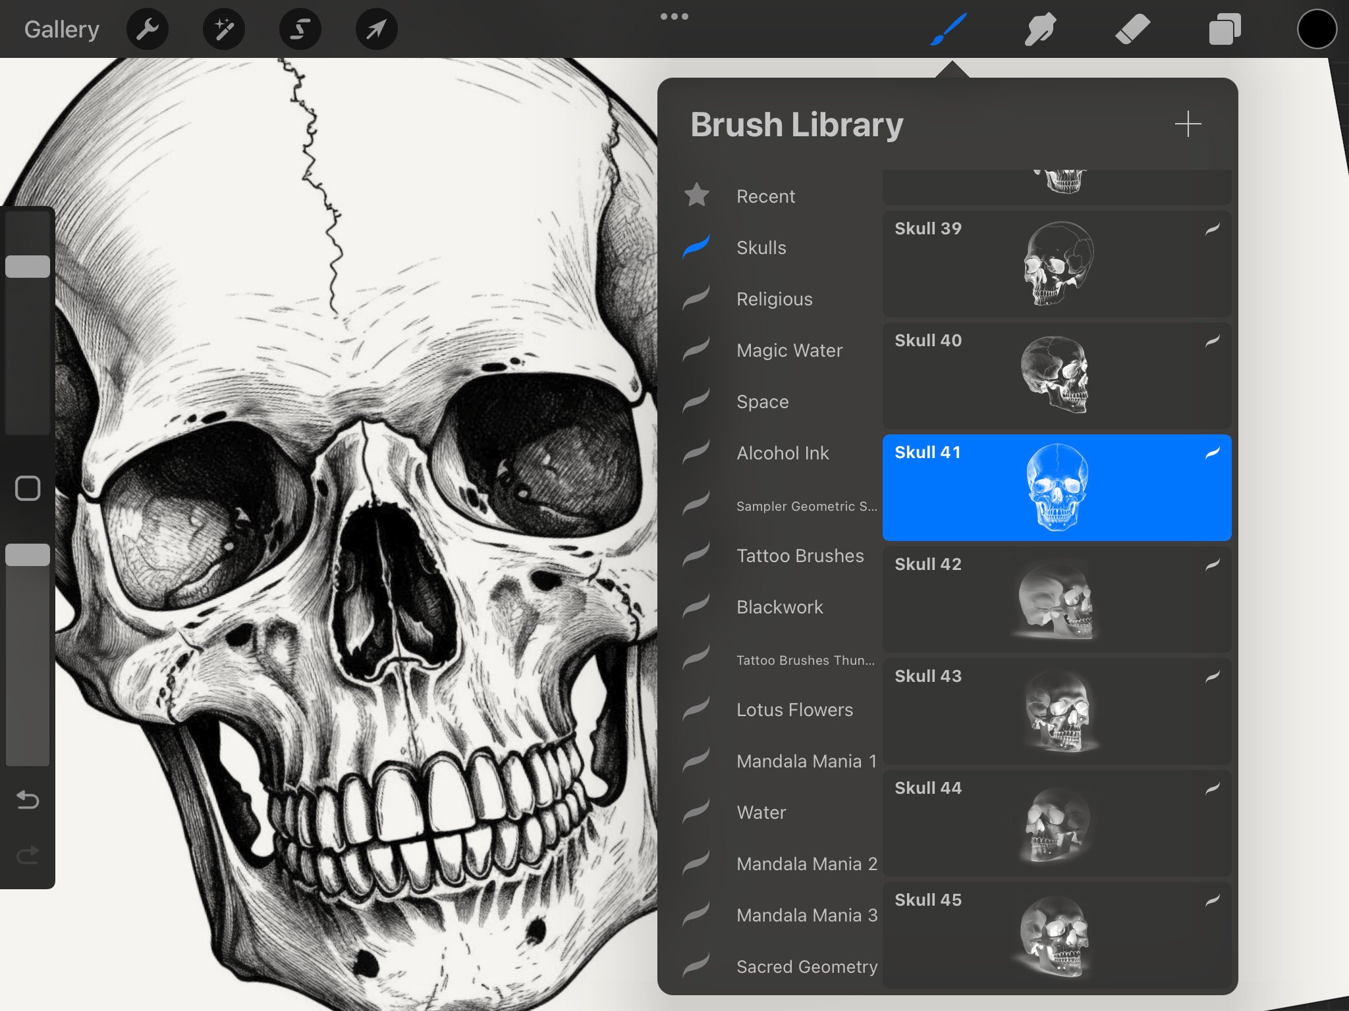
Task: Tap the stroke badge on Skull 40
Action: [1213, 340]
